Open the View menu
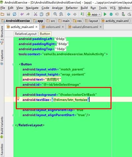The height and width of the screenshot is (157, 132). point(20,8)
